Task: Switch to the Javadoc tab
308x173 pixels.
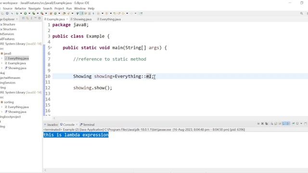Action: click(x=51, y=124)
